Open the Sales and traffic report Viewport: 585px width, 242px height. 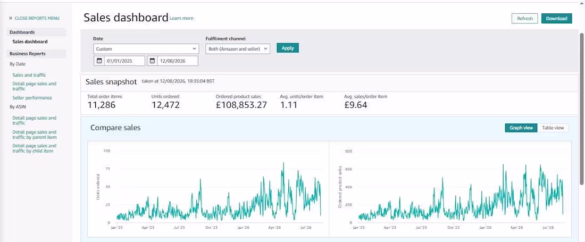click(x=29, y=75)
